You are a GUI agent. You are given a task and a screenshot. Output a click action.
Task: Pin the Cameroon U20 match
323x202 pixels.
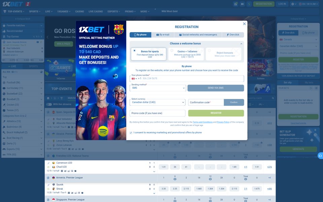pyautogui.click(x=48, y=163)
